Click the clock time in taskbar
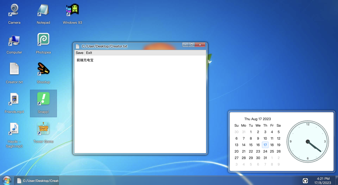The height and width of the screenshot is (185, 338). click(323, 178)
